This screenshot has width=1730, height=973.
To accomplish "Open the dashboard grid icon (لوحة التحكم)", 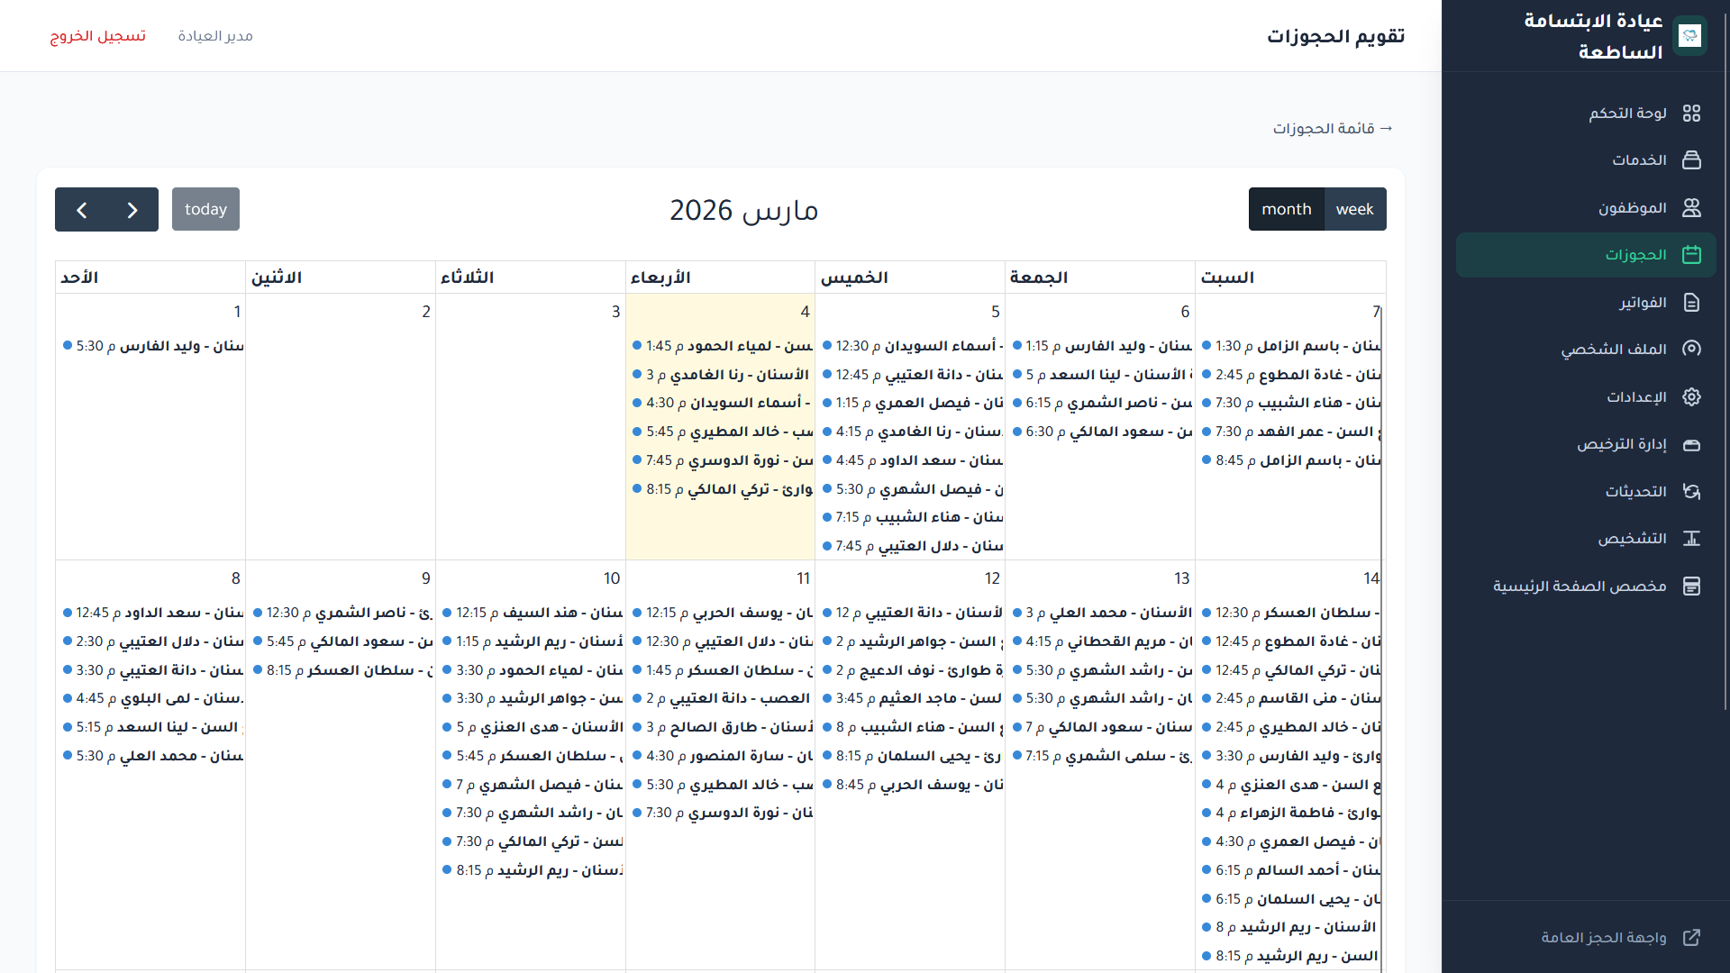I will click(1691, 113).
